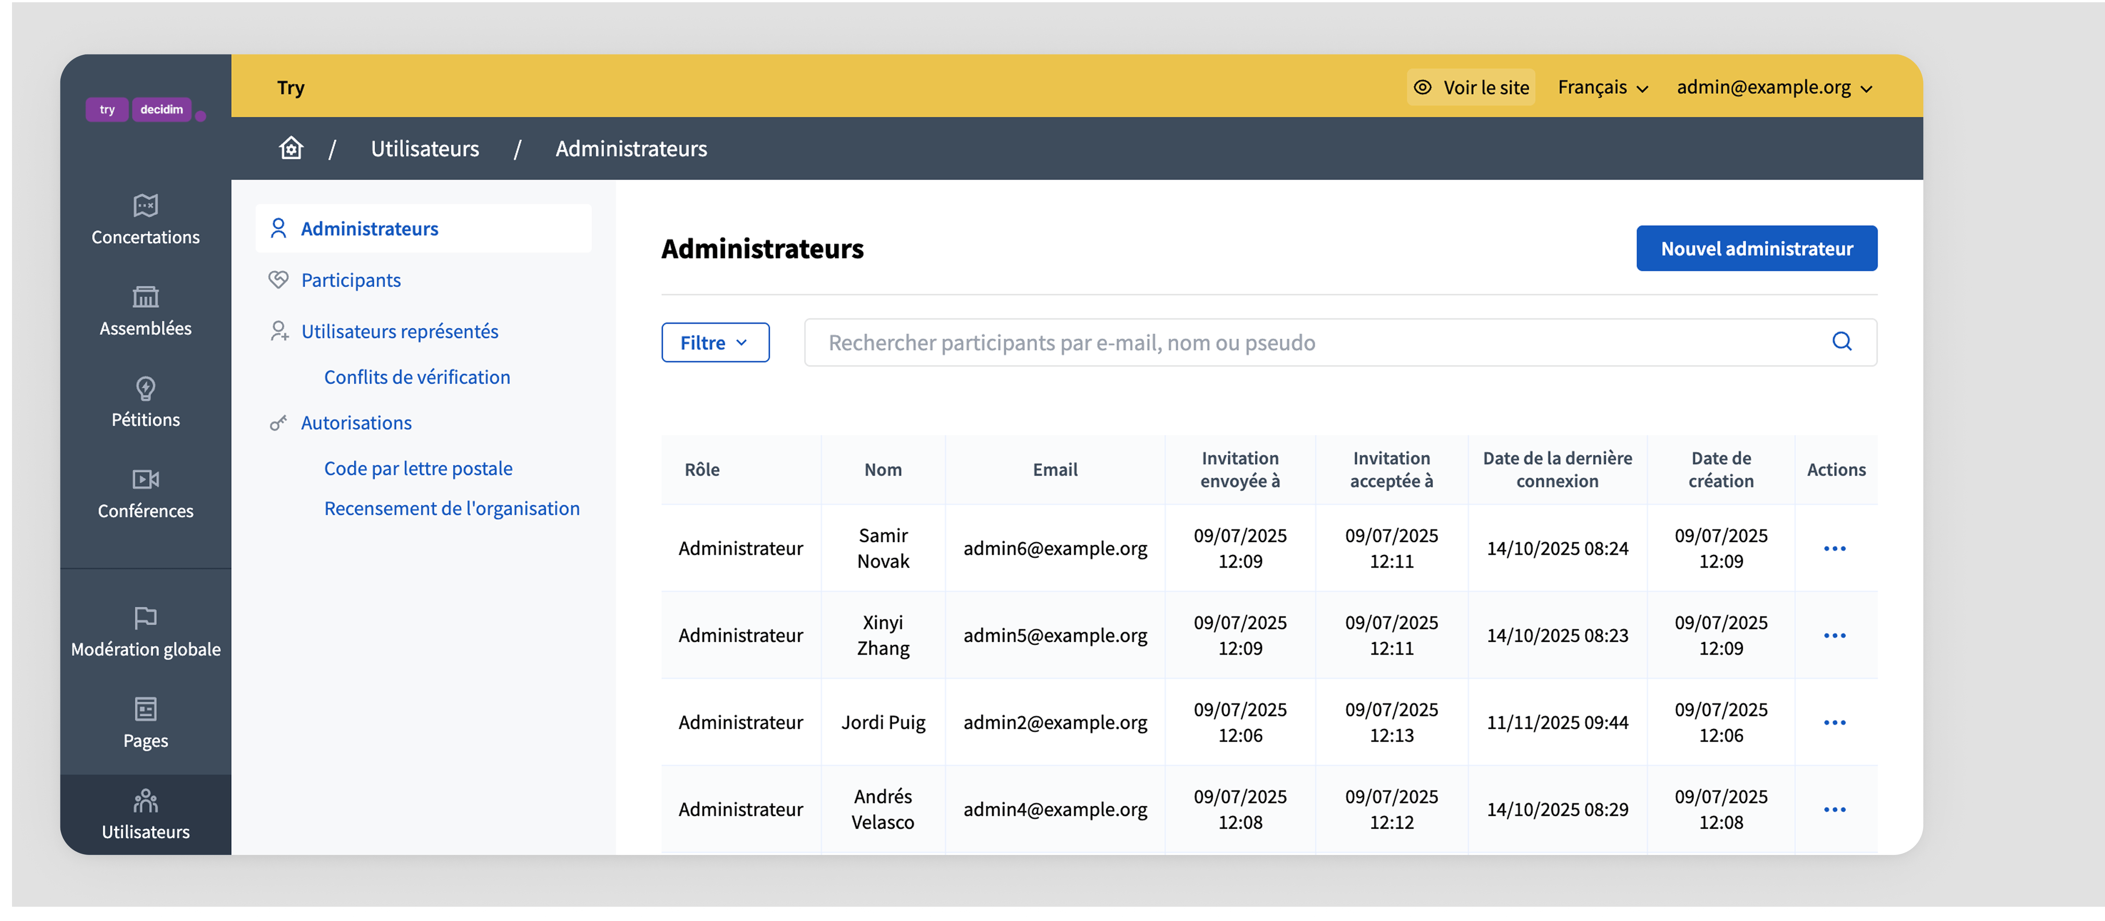Open the Concertations section icon
This screenshot has height=921, width=2105.
pos(146,205)
